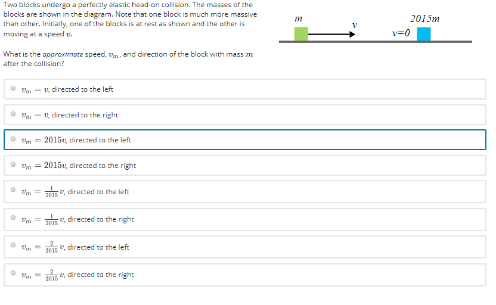Viewport: 496px width, 305px height.
Task: Click the v label above the arrow
Action: (x=354, y=25)
